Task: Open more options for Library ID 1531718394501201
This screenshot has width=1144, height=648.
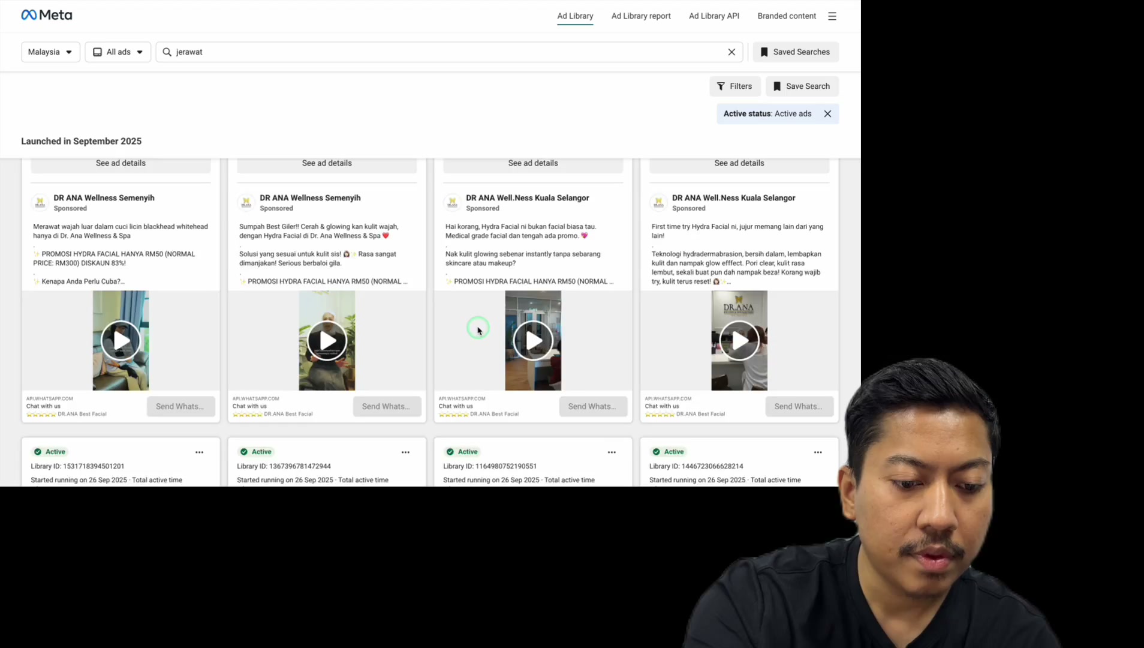Action: [199, 452]
